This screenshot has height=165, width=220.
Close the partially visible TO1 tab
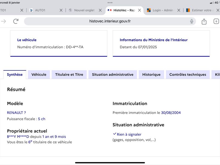tap(22, 10)
